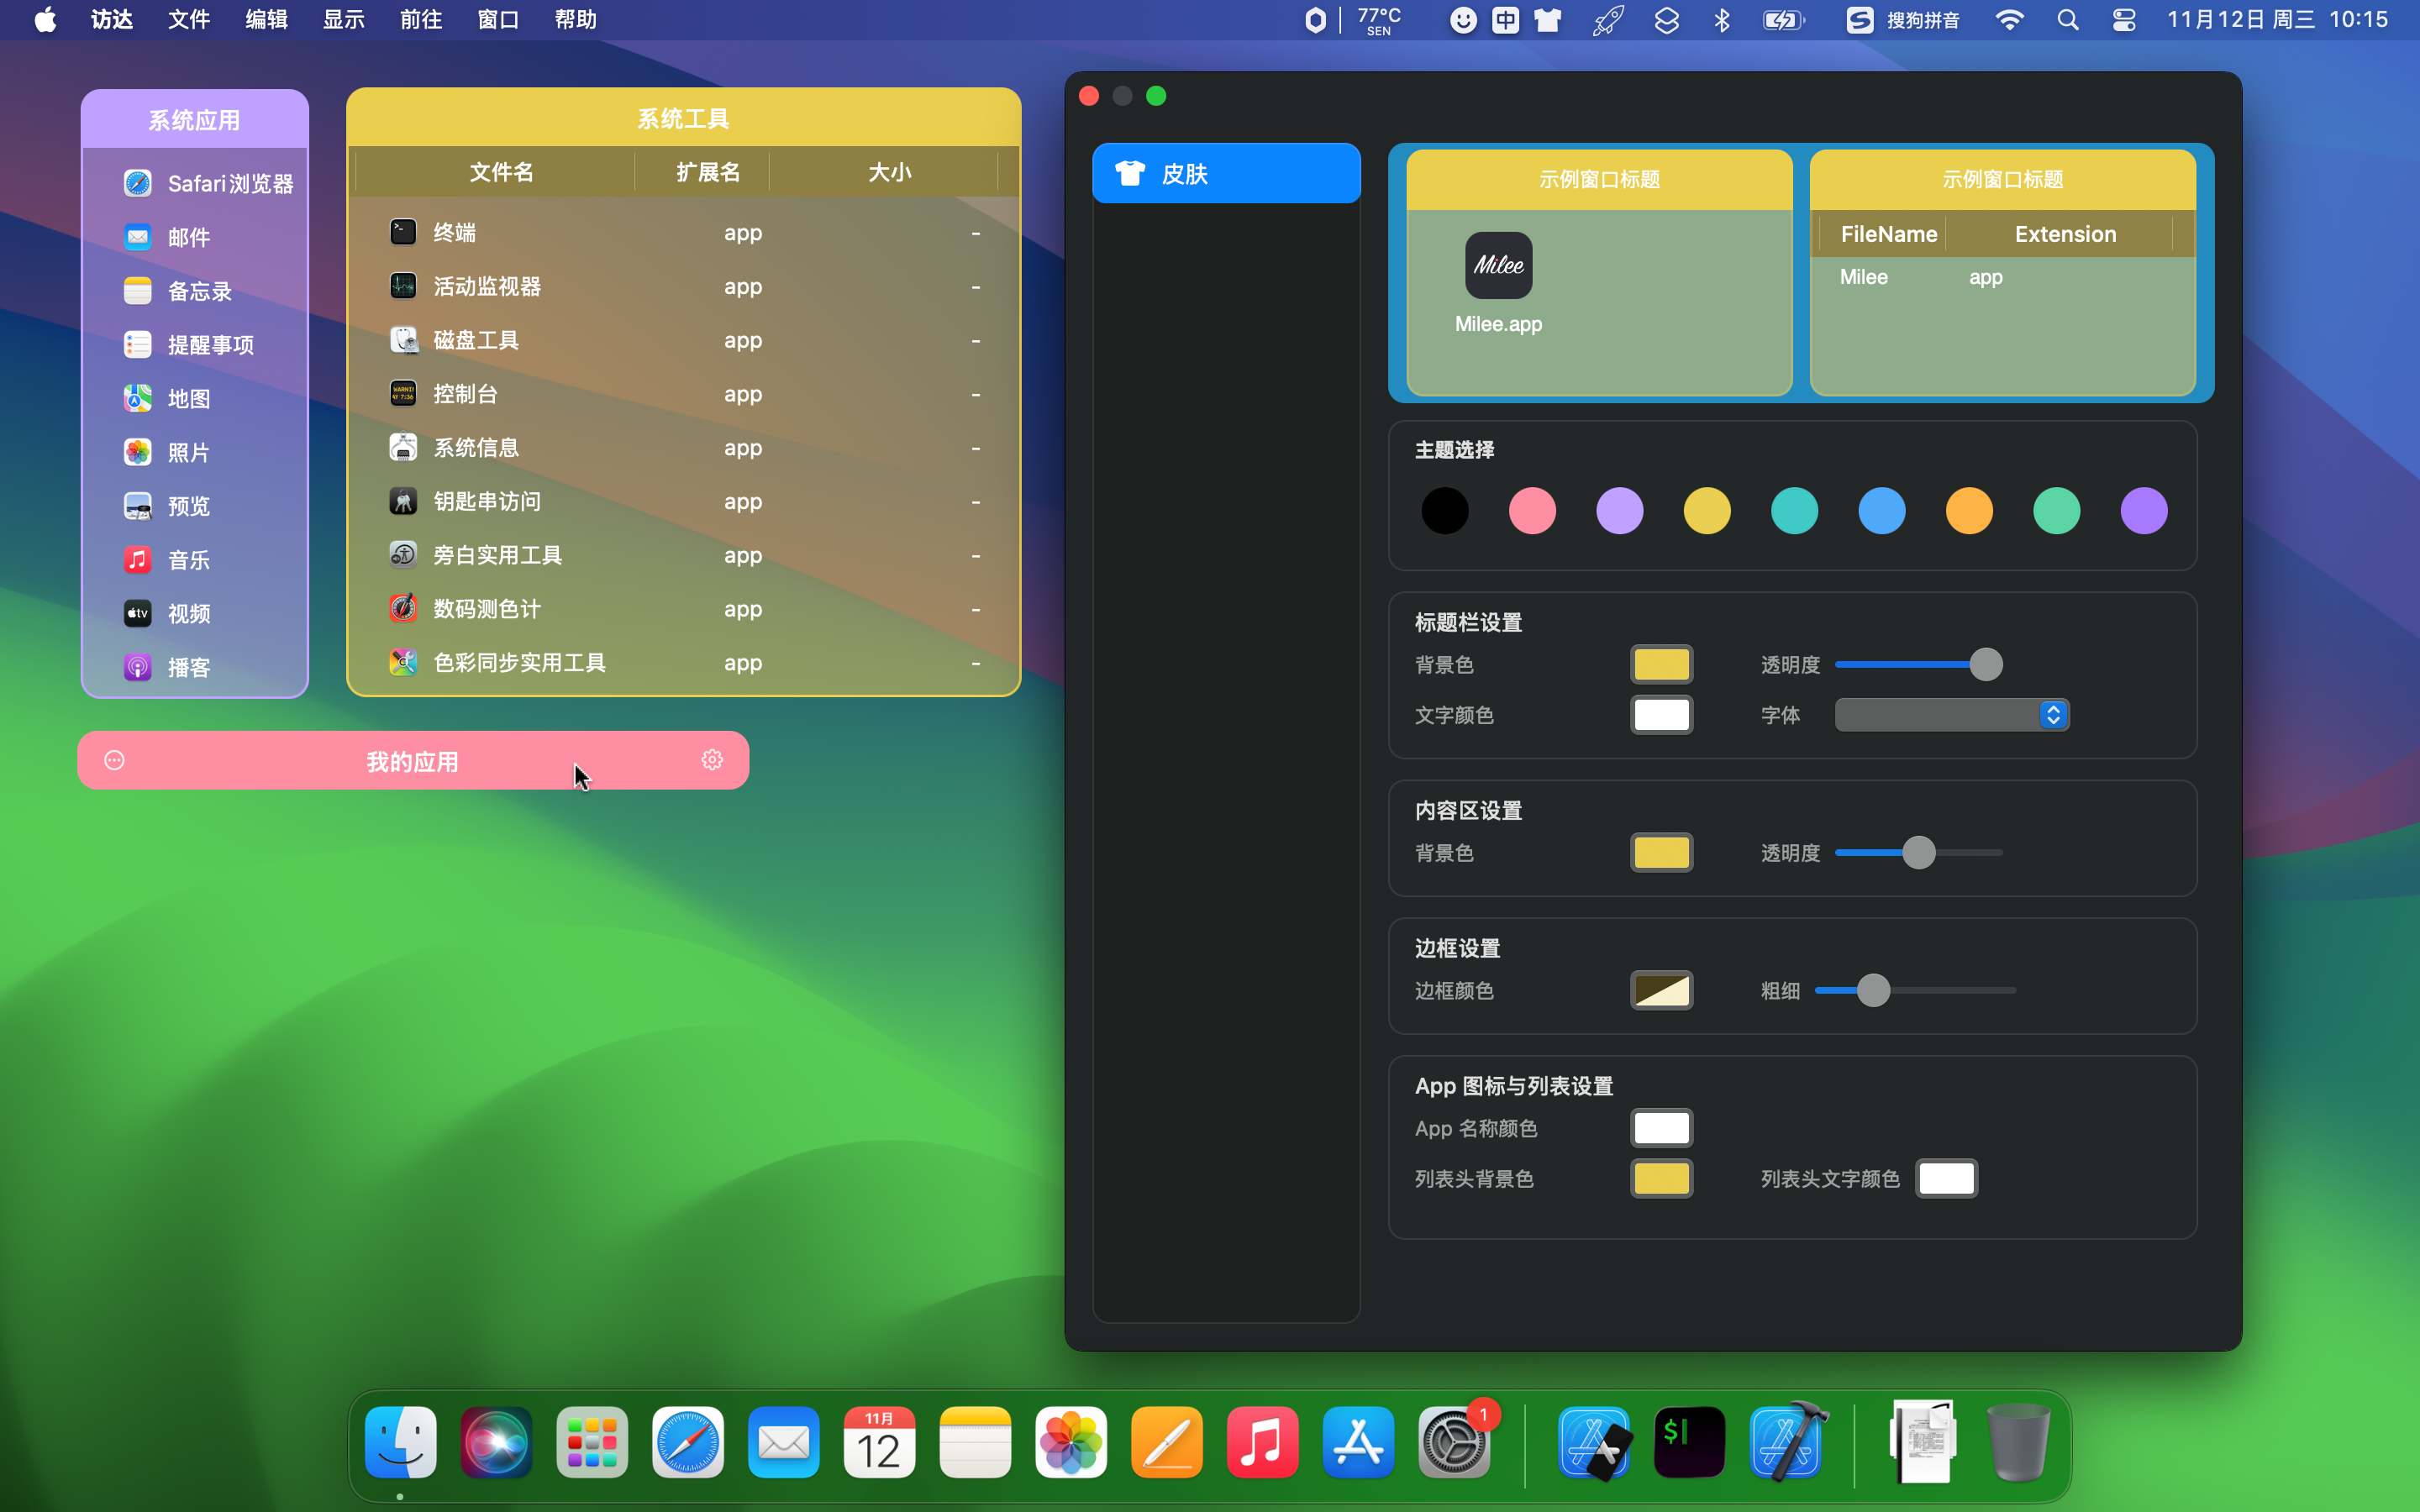Open the Trash from the Dock
The image size is (2420, 1512).
point(2018,1442)
